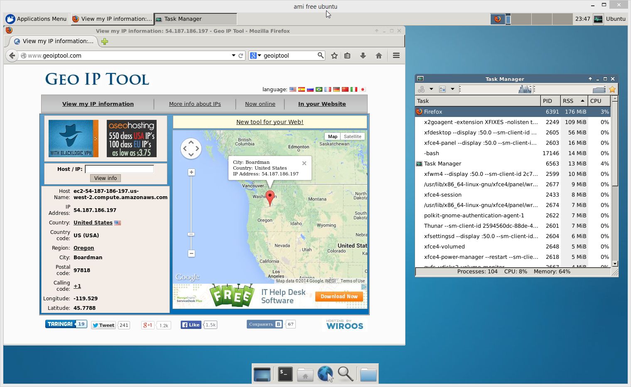Switch language with the Italian flag
This screenshot has width=631, height=387.
pyautogui.click(x=354, y=89)
